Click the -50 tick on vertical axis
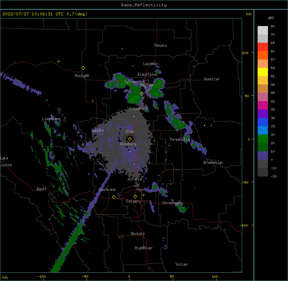The width and height of the screenshot is (288, 281). click(x=245, y=182)
